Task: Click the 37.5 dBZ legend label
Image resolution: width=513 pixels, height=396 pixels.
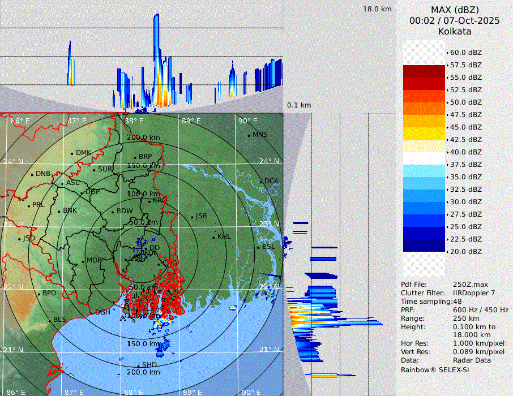Action: [x=466, y=165]
